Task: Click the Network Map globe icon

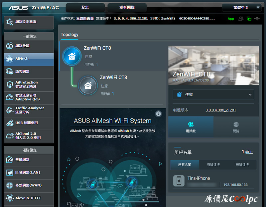Action: [10, 46]
